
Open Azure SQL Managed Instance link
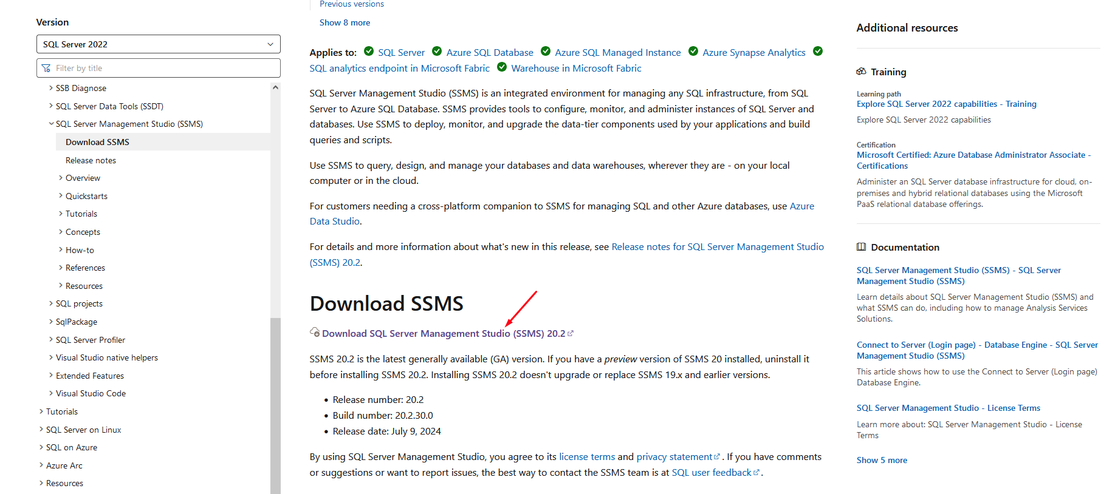[618, 53]
